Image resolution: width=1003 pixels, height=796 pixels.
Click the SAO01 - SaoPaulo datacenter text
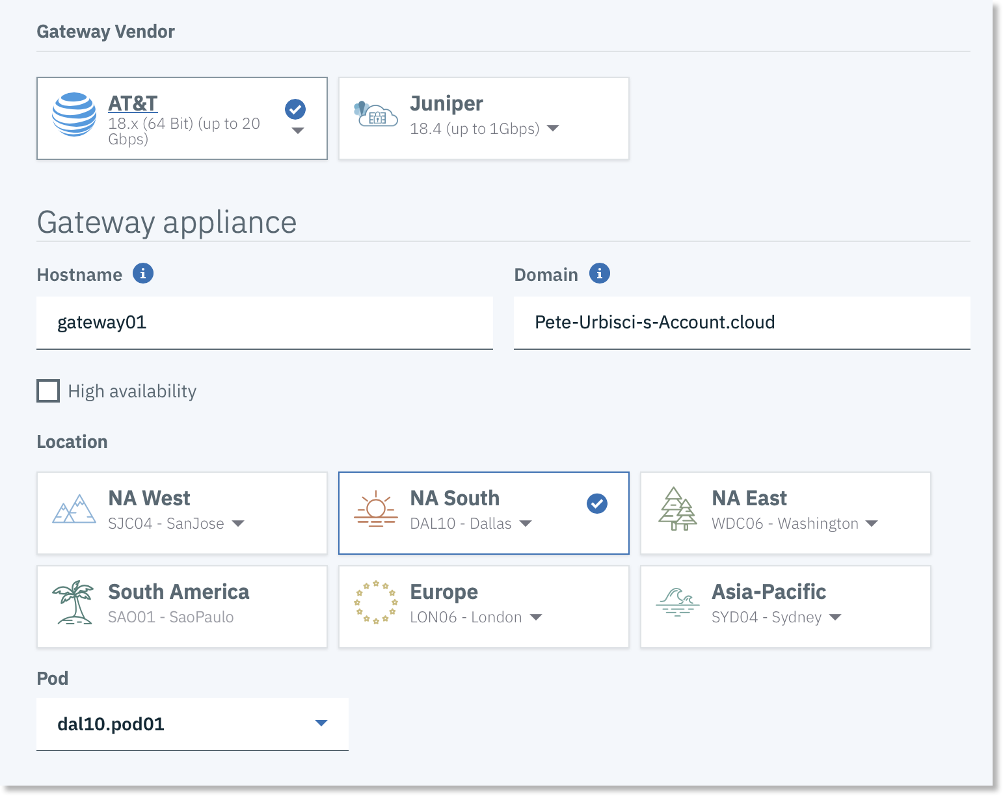[x=171, y=617]
